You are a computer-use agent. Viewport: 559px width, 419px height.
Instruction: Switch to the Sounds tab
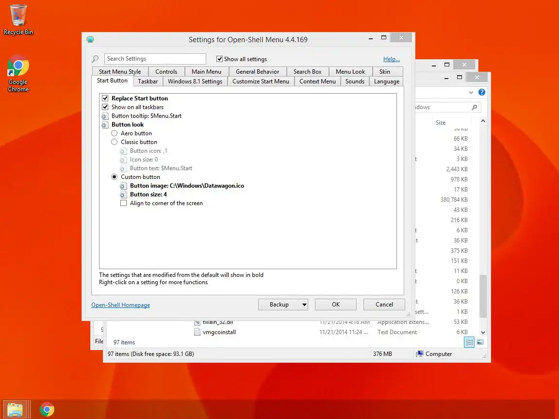(x=355, y=81)
